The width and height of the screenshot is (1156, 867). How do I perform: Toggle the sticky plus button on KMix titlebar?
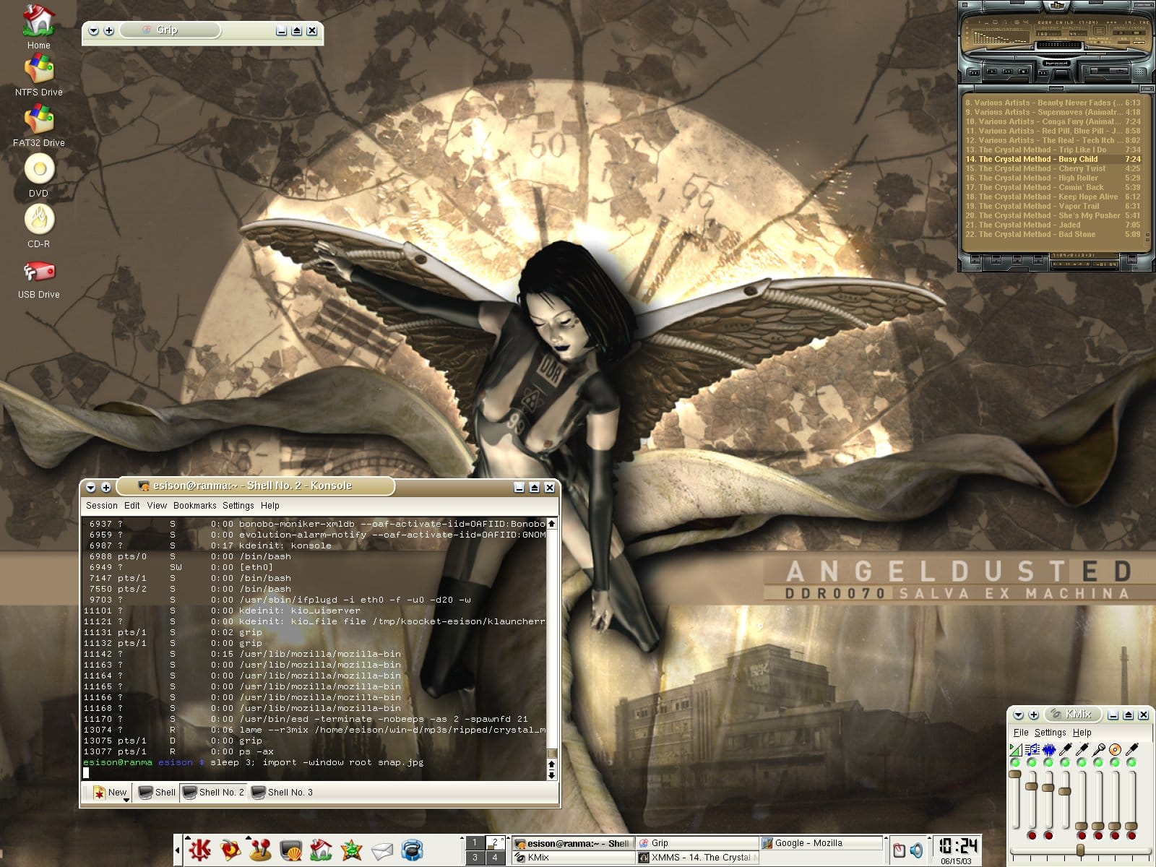1034,715
